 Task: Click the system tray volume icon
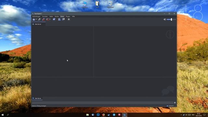tap(186, 115)
